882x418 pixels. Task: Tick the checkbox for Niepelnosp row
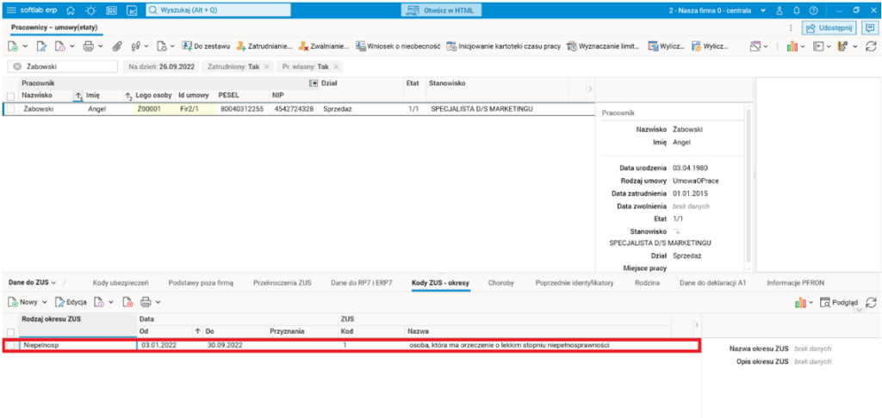[x=11, y=346]
